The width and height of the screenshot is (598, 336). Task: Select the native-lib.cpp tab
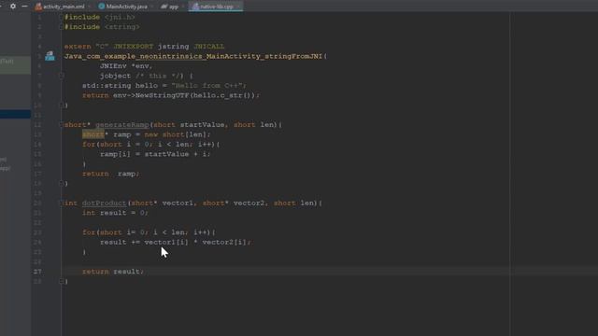coord(216,7)
